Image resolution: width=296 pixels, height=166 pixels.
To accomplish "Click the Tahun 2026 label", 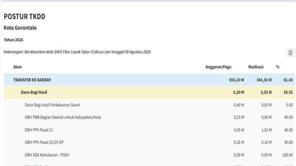I will pos(14,40).
